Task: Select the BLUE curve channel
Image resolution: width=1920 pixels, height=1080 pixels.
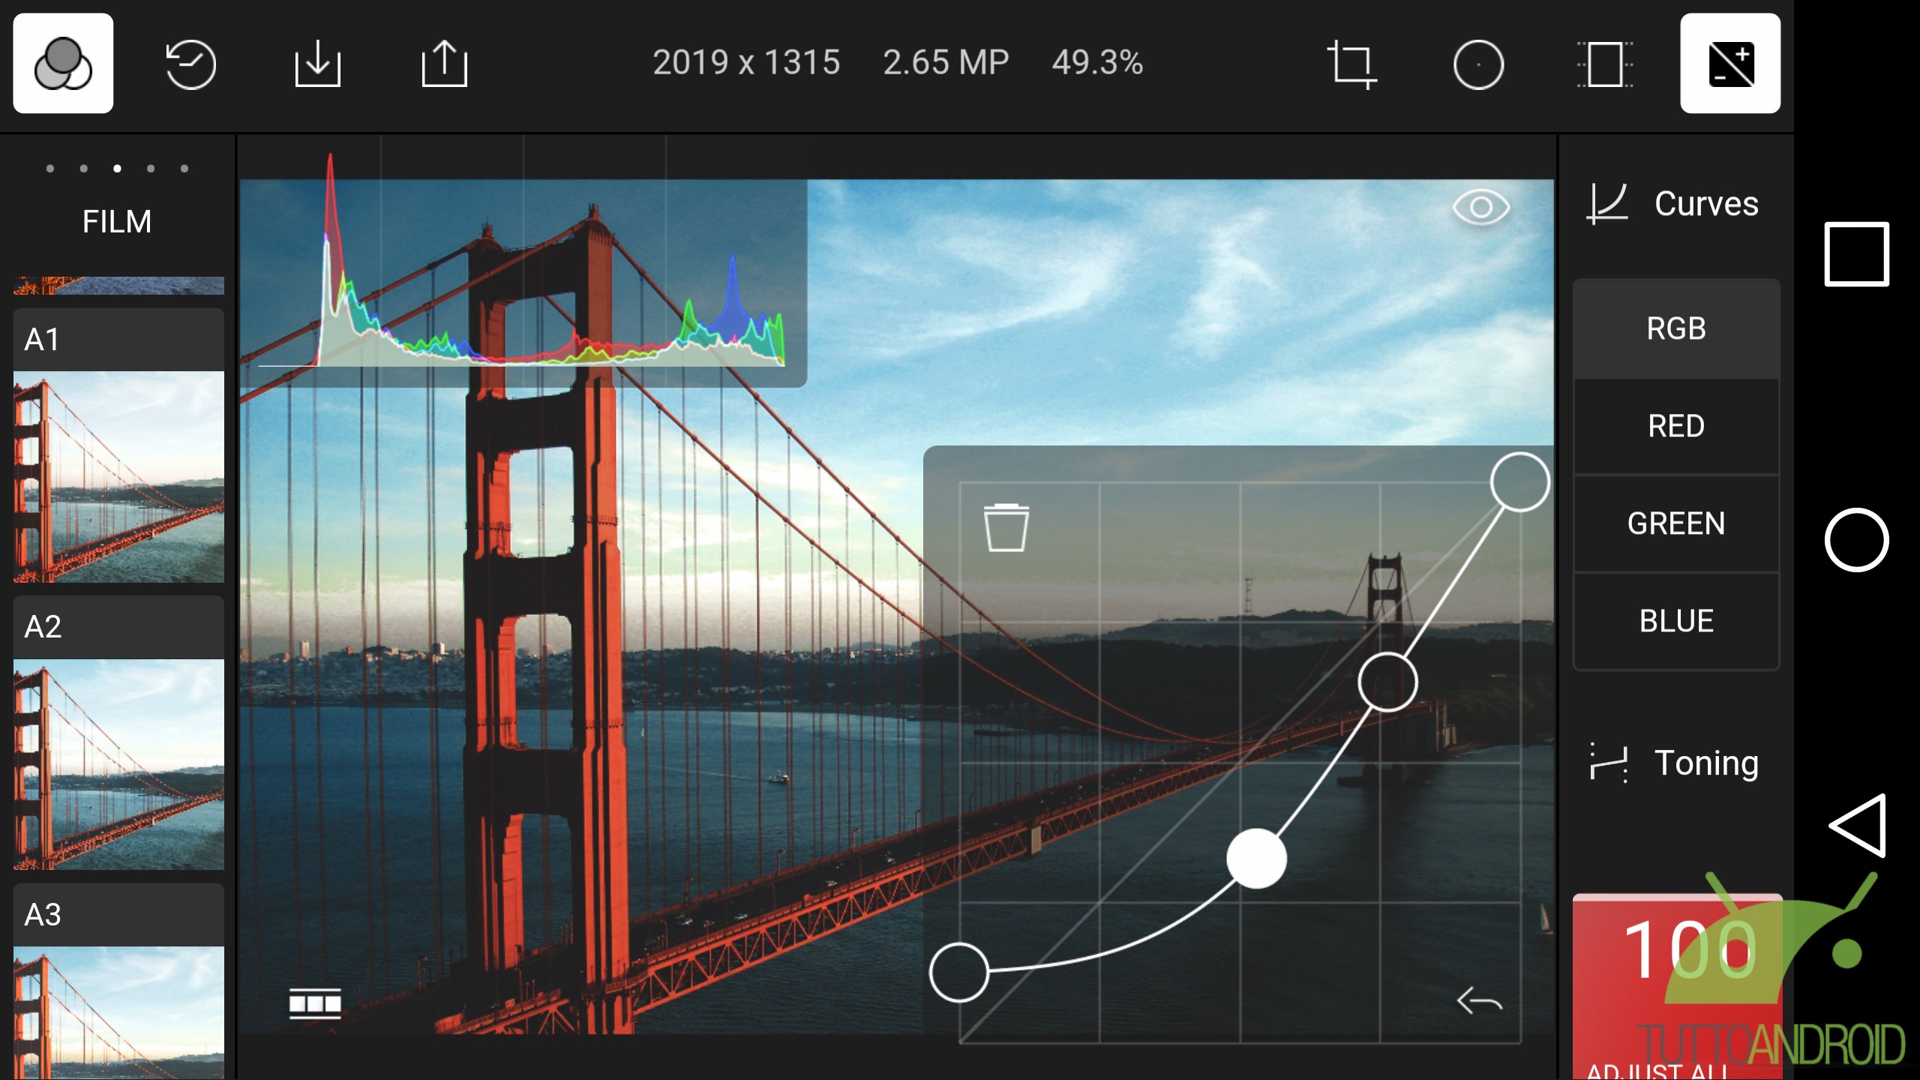Action: coord(1676,621)
